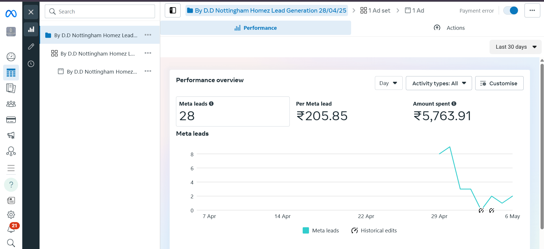Go to the 1 Ad breadcrumb

pos(414,11)
